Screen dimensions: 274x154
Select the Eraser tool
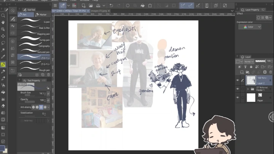click(x=3, y=106)
